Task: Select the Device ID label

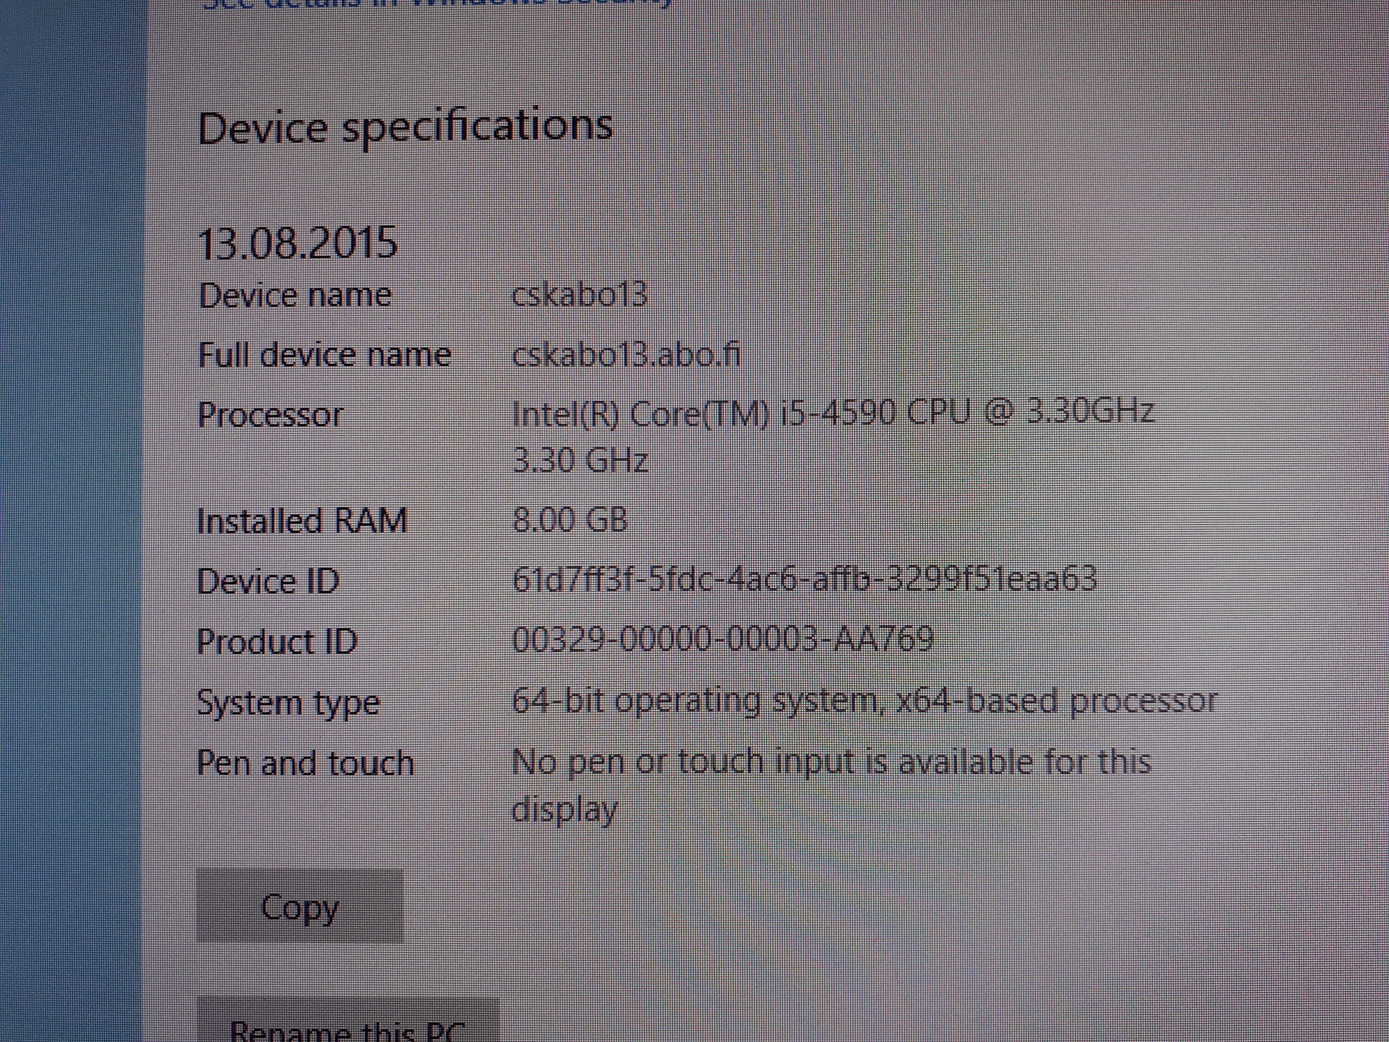Action: 268,581
